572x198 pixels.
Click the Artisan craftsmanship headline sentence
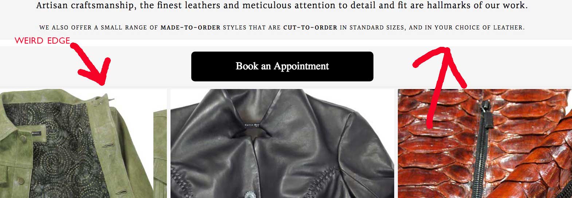(282, 5)
